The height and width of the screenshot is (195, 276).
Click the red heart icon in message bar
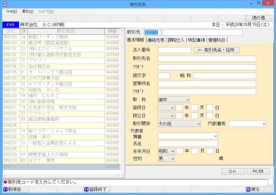[5, 182]
